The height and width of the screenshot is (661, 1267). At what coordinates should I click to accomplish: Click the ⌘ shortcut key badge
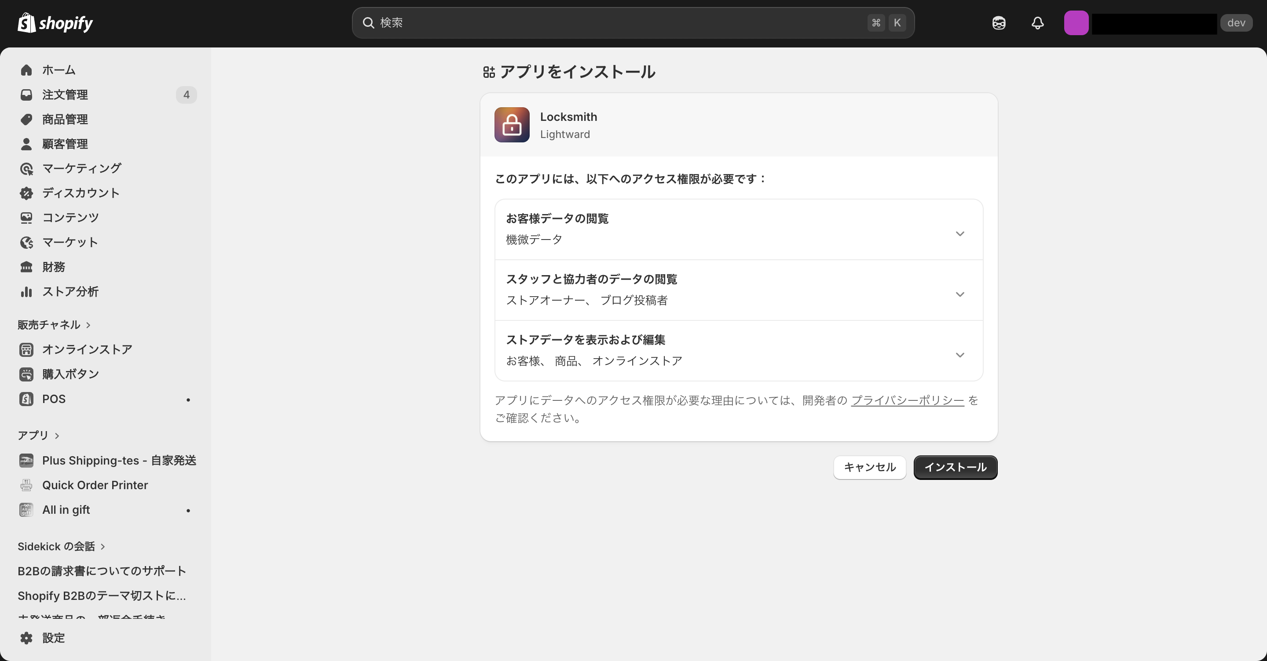876,22
